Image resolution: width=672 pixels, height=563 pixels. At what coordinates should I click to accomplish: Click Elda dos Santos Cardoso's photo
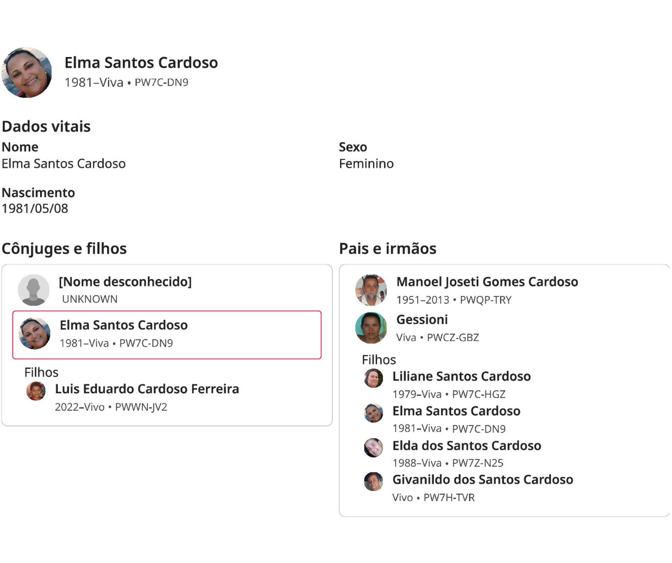373,447
